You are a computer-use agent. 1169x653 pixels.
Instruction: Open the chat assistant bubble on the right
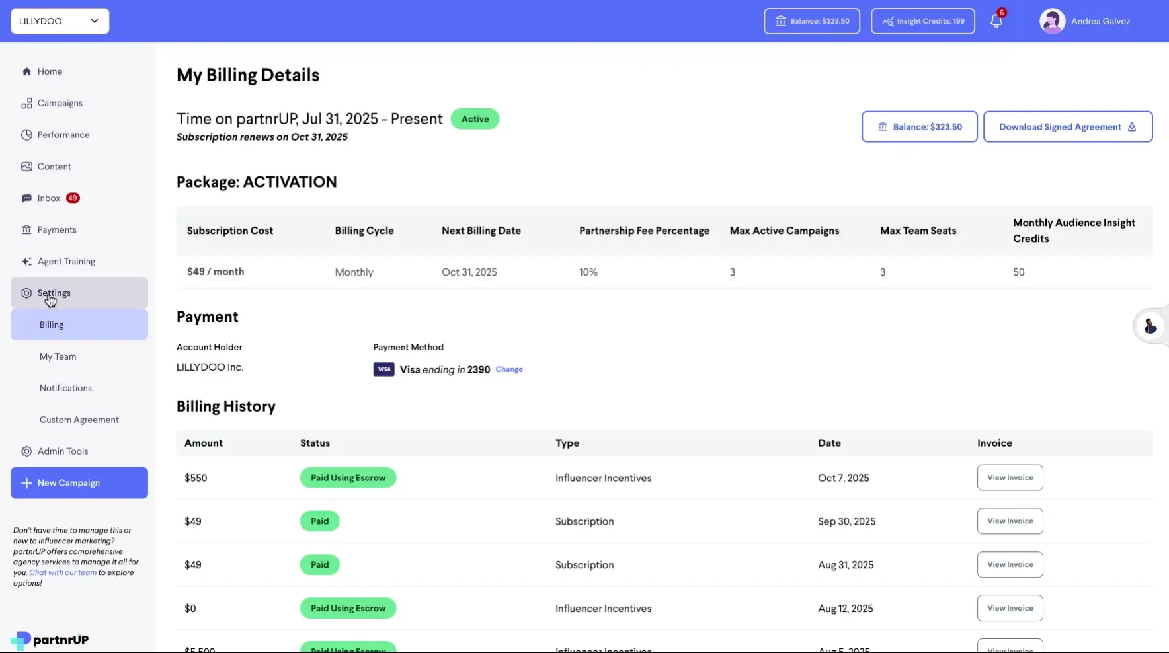(x=1150, y=326)
